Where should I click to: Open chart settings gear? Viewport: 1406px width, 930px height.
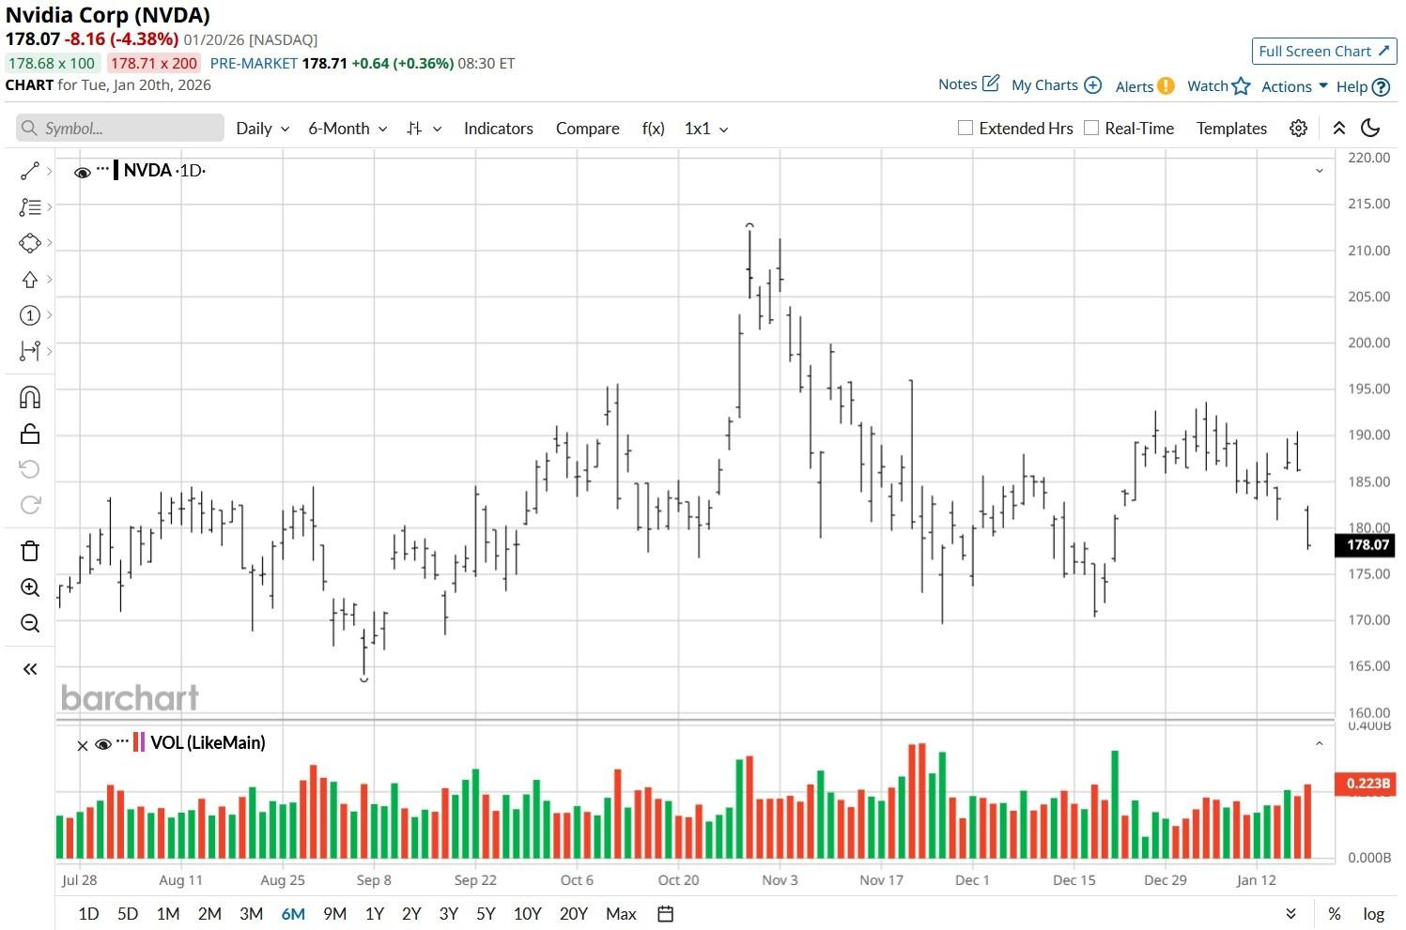point(1298,129)
